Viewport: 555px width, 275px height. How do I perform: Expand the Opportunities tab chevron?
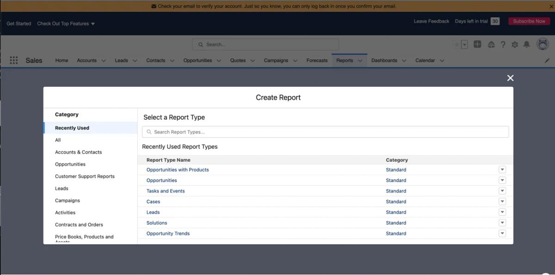(x=218, y=60)
